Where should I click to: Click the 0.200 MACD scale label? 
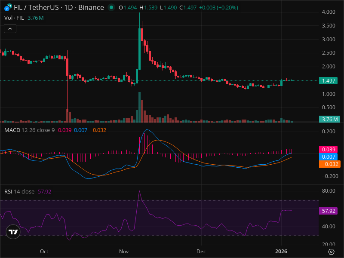pyautogui.click(x=329, y=132)
